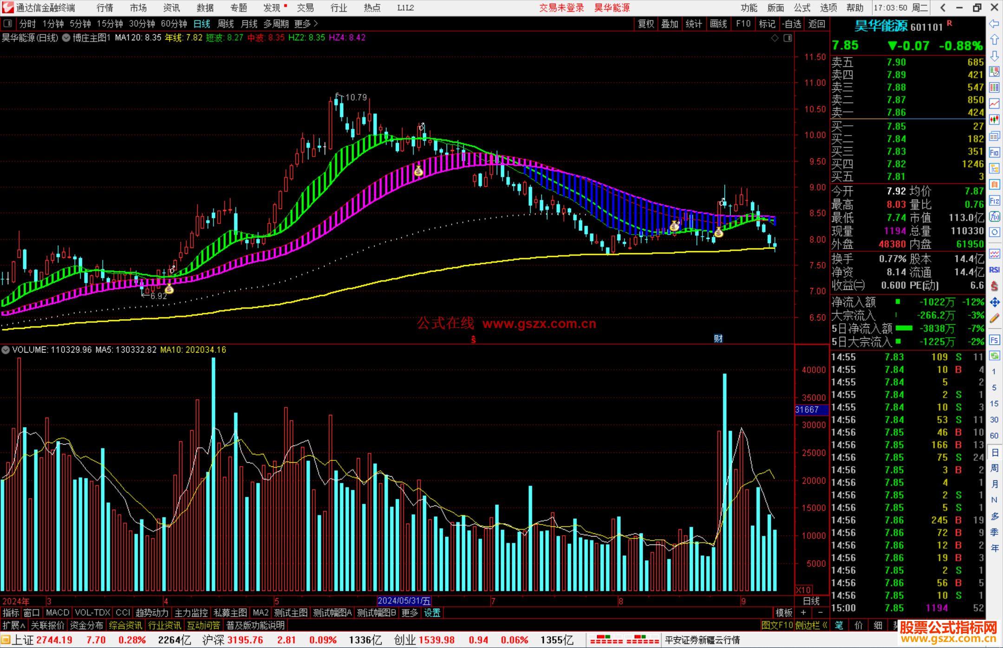Click the F12 sidebar icon

click(994, 201)
